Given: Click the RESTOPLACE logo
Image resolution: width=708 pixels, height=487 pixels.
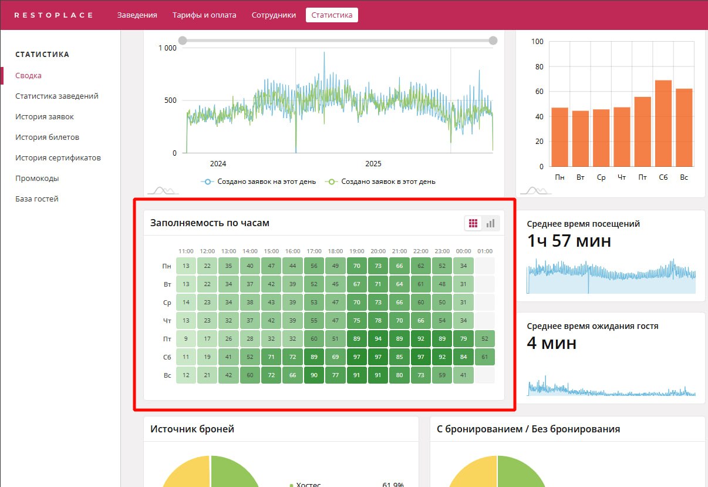Looking at the screenshot, I should click(53, 15).
